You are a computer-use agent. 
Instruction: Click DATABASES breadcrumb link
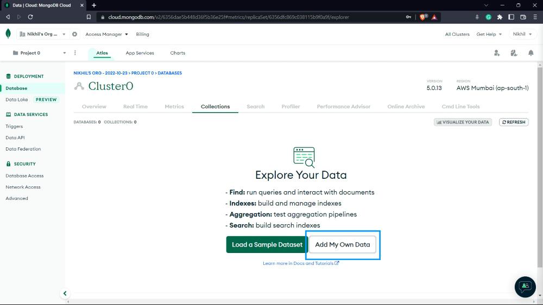[x=169, y=73]
